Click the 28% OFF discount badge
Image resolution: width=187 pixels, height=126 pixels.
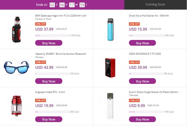pos(41,24)
